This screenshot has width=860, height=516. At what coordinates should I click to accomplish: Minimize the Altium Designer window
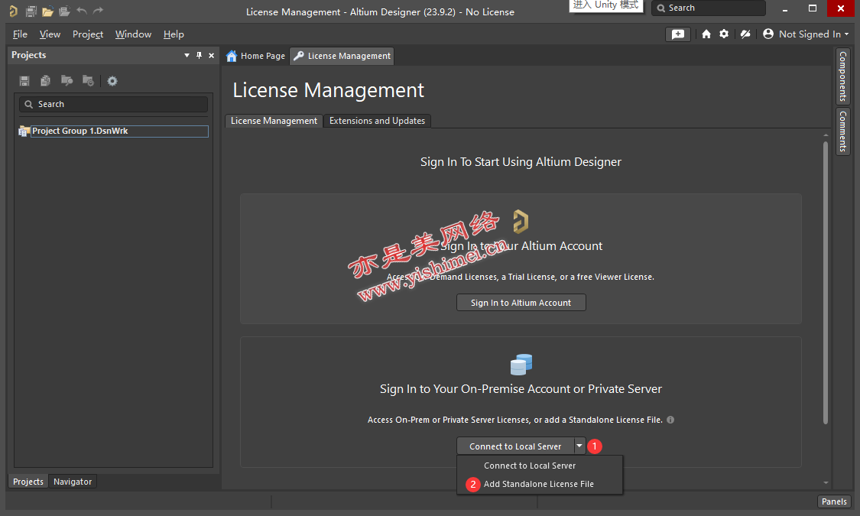[785, 8]
